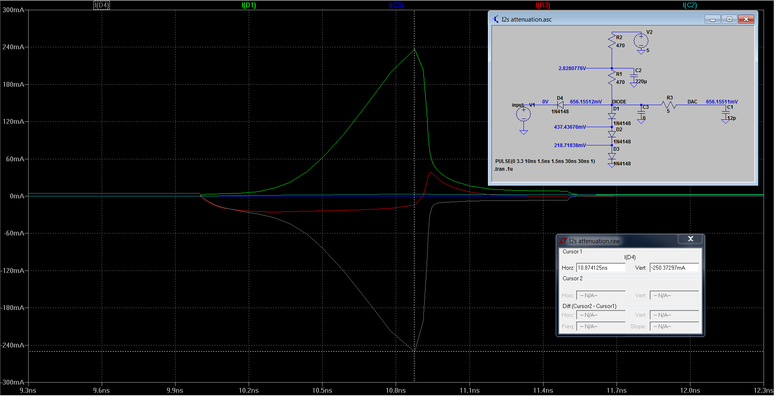Click the I(D4) heading in cursor dialog

[x=630, y=257]
